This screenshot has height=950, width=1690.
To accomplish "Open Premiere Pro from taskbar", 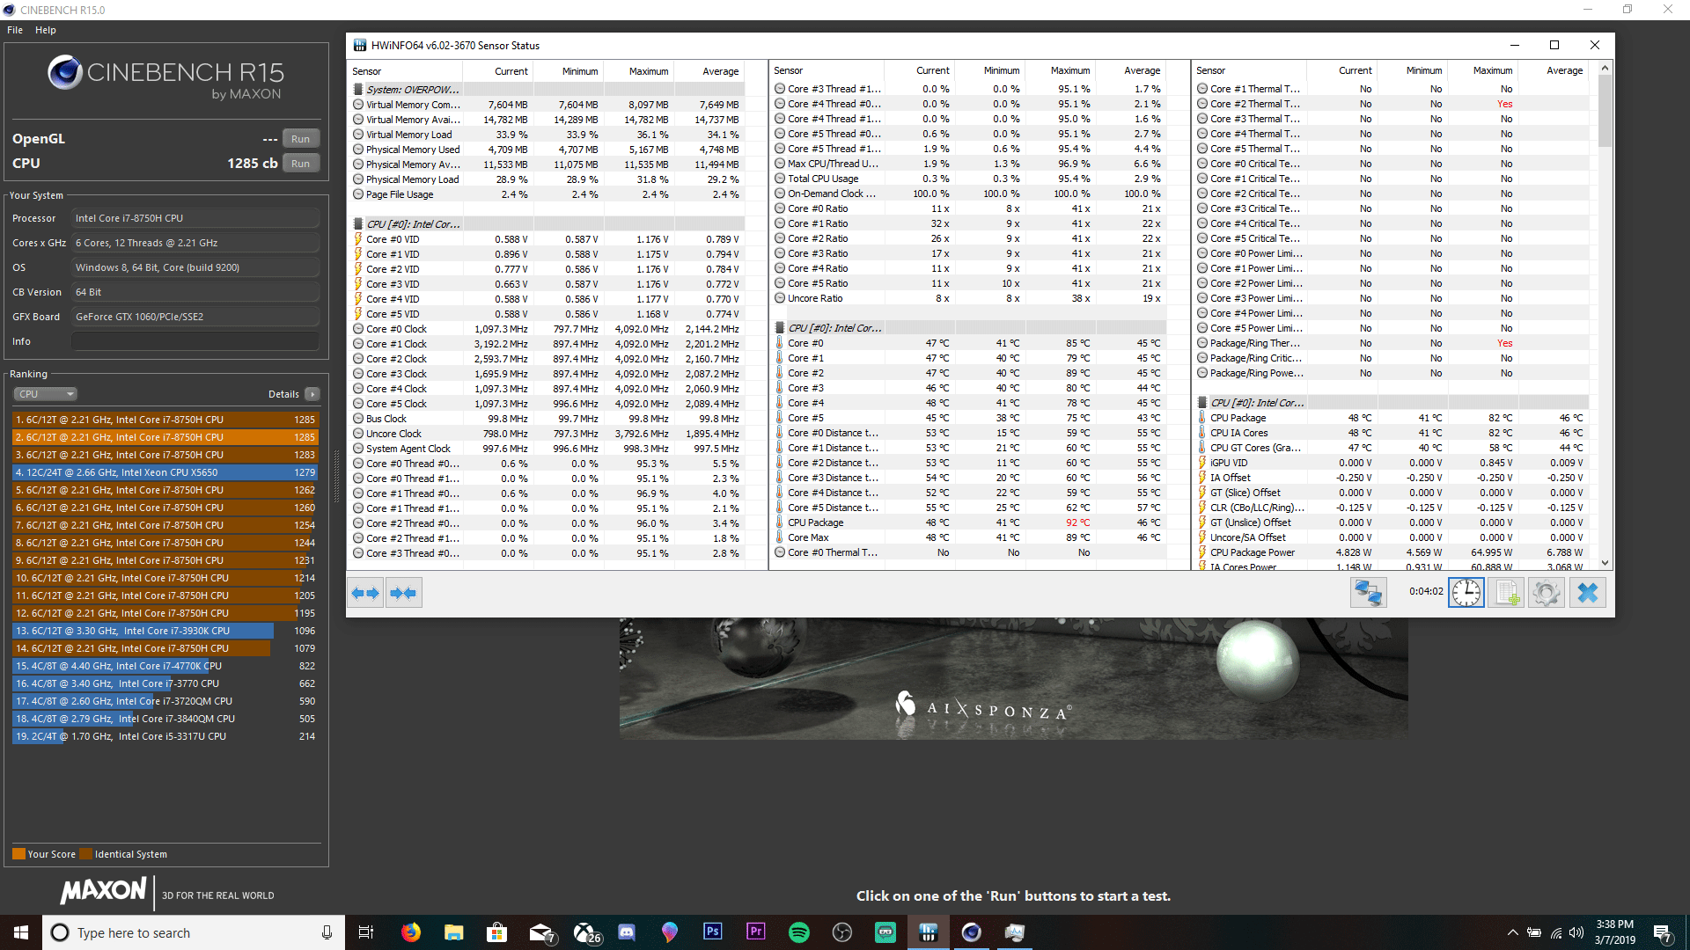I will coord(756,932).
